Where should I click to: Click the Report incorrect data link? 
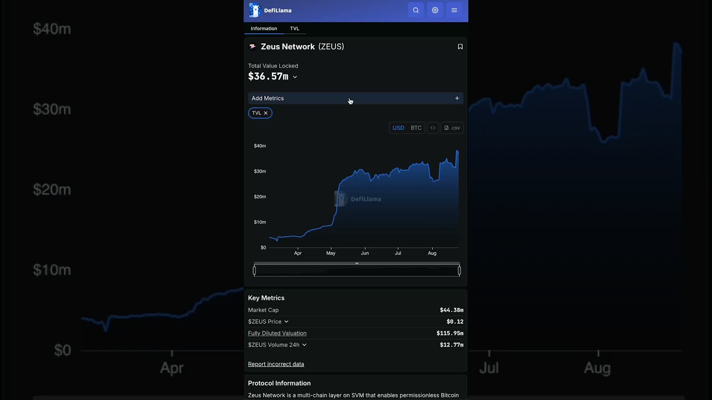coord(276,364)
